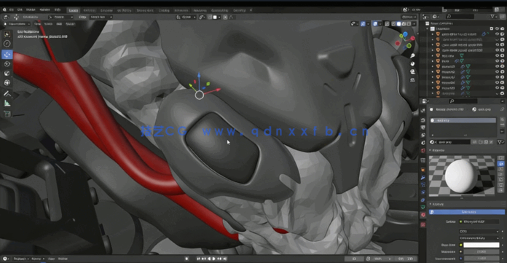Switch to the Modeling workspace tab
Screen dimensions: 507x263
[90, 10]
